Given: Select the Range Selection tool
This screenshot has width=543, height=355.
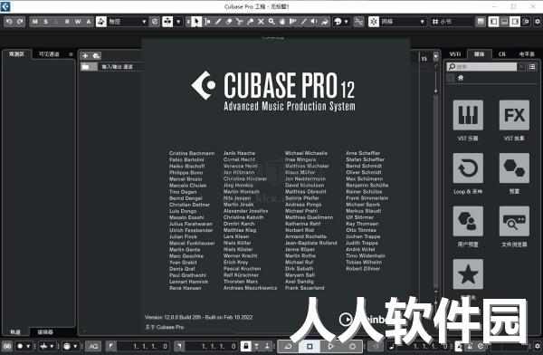Looking at the screenshot, I should [207, 22].
